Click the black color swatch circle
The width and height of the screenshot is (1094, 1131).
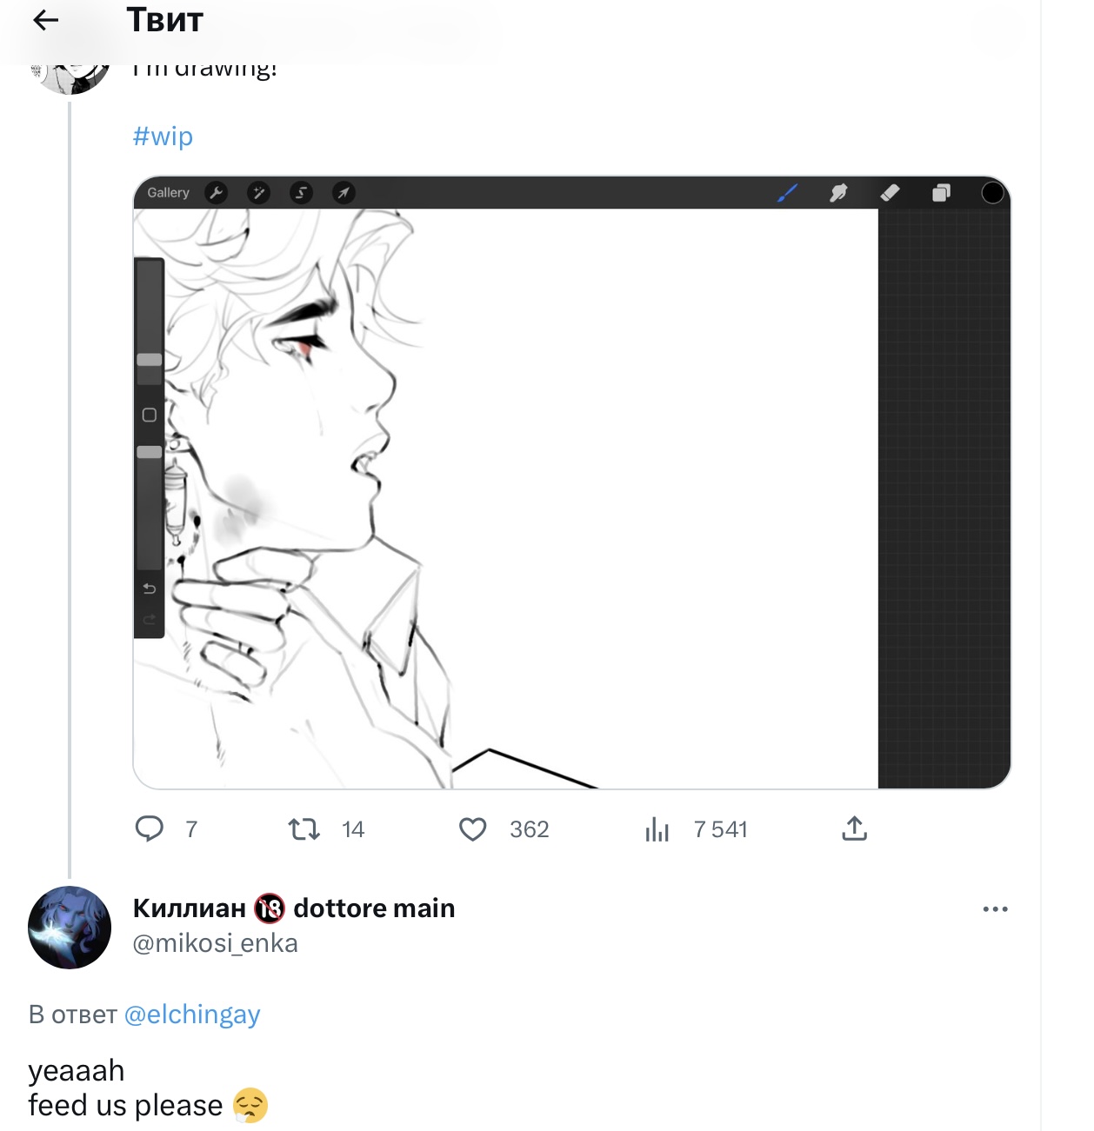(992, 193)
